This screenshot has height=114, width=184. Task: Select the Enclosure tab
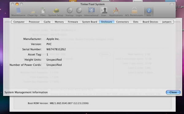point(106,22)
